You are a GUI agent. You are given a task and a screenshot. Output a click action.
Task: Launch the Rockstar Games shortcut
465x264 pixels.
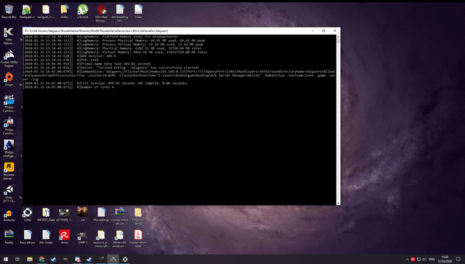point(9,171)
